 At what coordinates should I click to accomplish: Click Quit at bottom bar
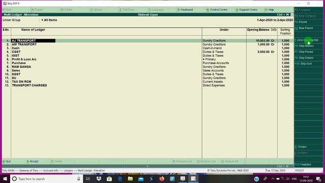(x=7, y=161)
